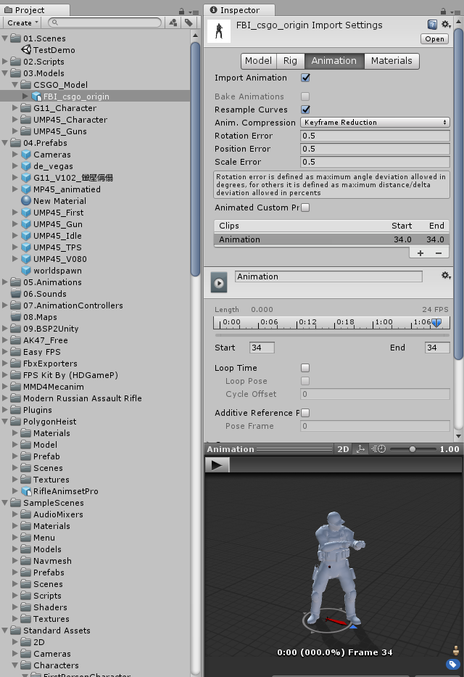This screenshot has height=677, width=464.
Task: Switch to the Materials tab
Action: (391, 61)
